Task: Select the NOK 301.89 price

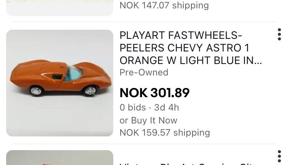Action: click(x=155, y=93)
